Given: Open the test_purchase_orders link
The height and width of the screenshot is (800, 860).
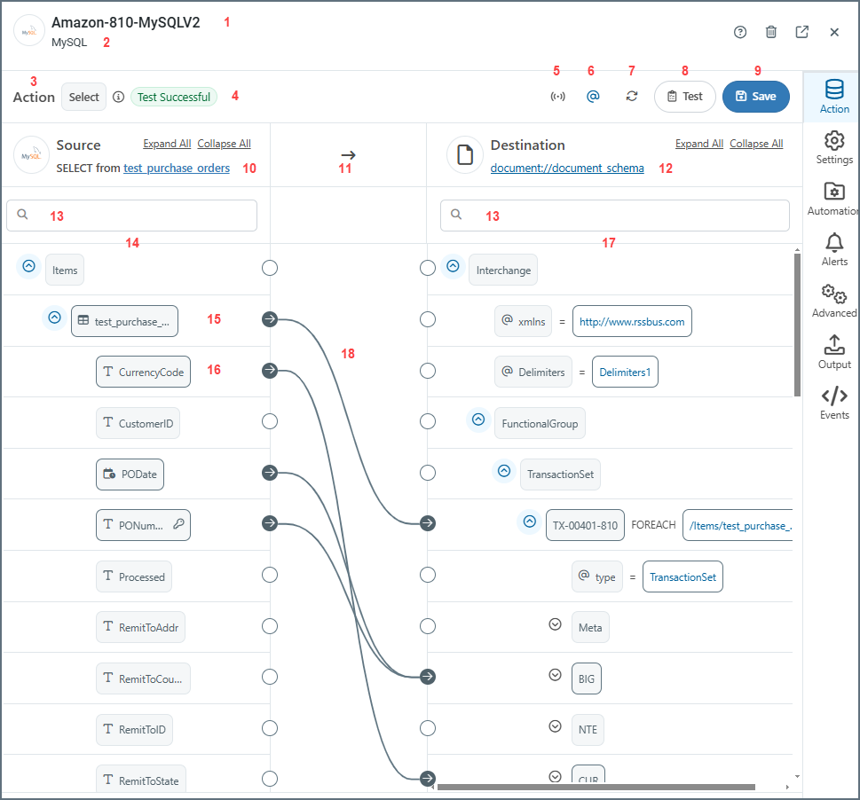Looking at the screenshot, I should [x=177, y=169].
